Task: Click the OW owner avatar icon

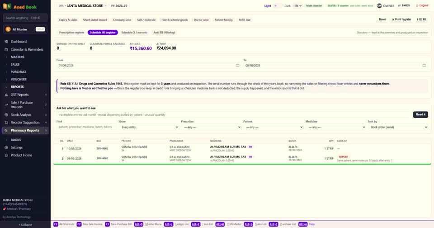Action: (379, 5)
